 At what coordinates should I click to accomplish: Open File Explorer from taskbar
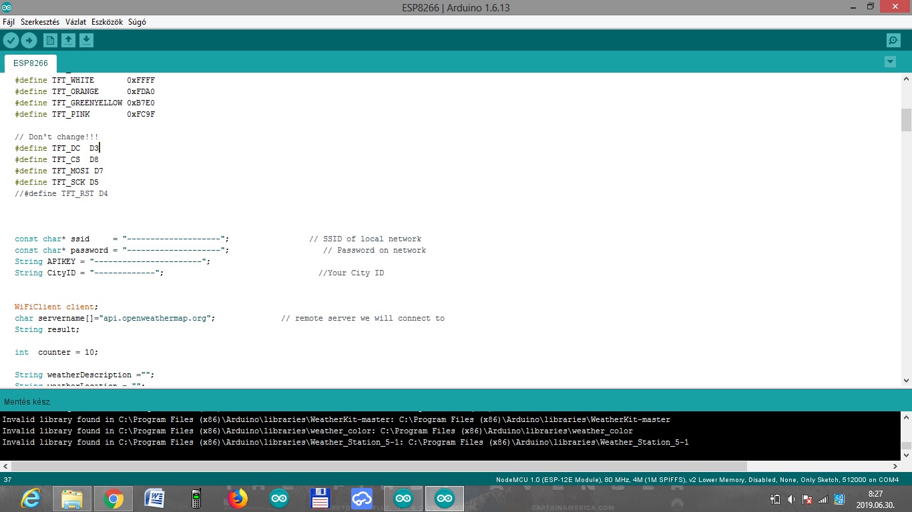(x=72, y=499)
